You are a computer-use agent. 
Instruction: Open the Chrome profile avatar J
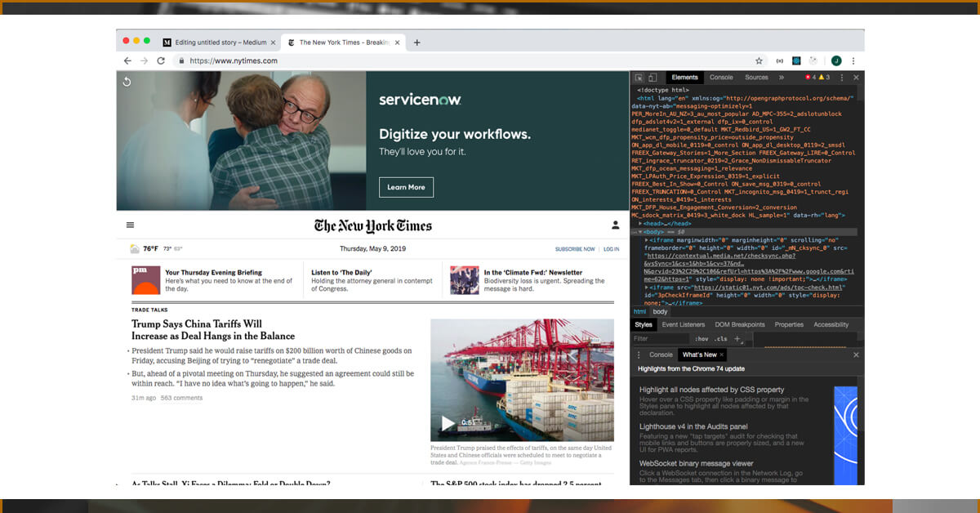click(x=836, y=60)
